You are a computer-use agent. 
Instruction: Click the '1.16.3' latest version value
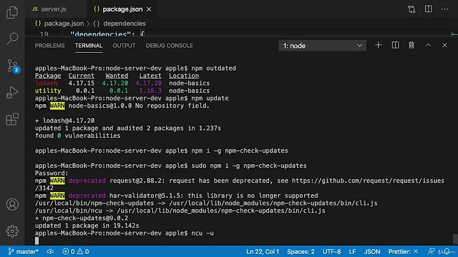[x=150, y=91]
